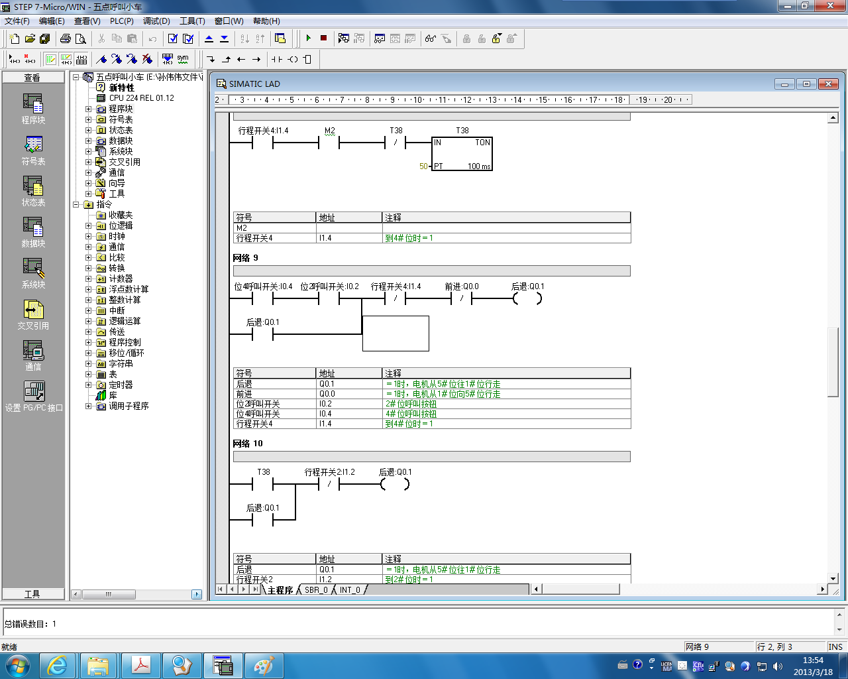The width and height of the screenshot is (848, 679).
Task: Switch to the SBR_0 tab
Action: [x=316, y=589]
